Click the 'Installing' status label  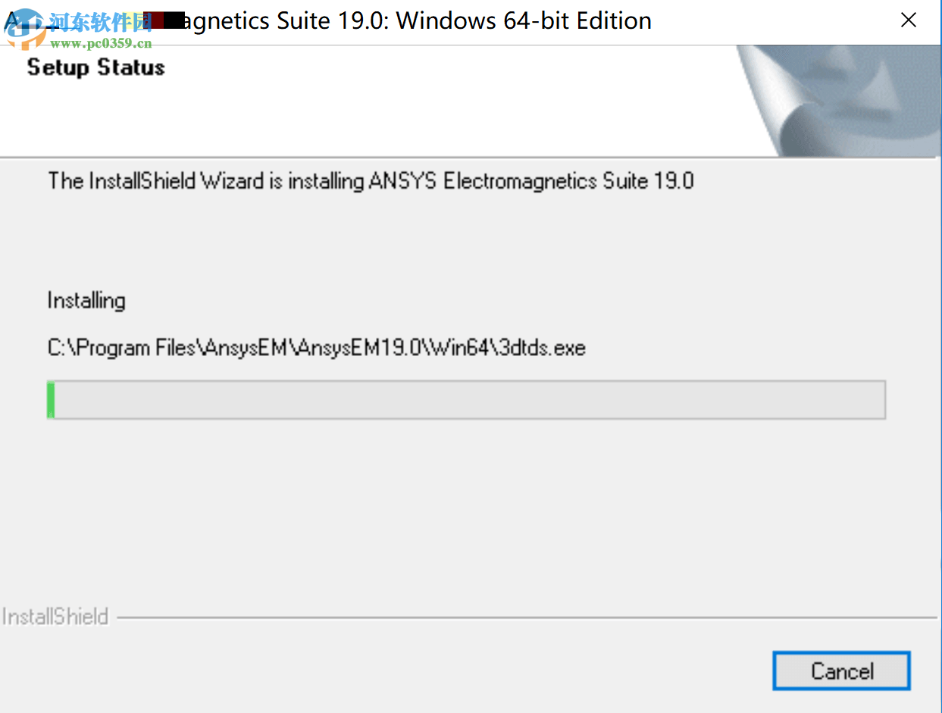tap(86, 300)
